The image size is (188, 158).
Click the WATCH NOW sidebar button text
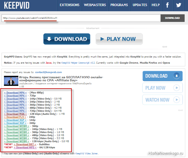click(157, 100)
